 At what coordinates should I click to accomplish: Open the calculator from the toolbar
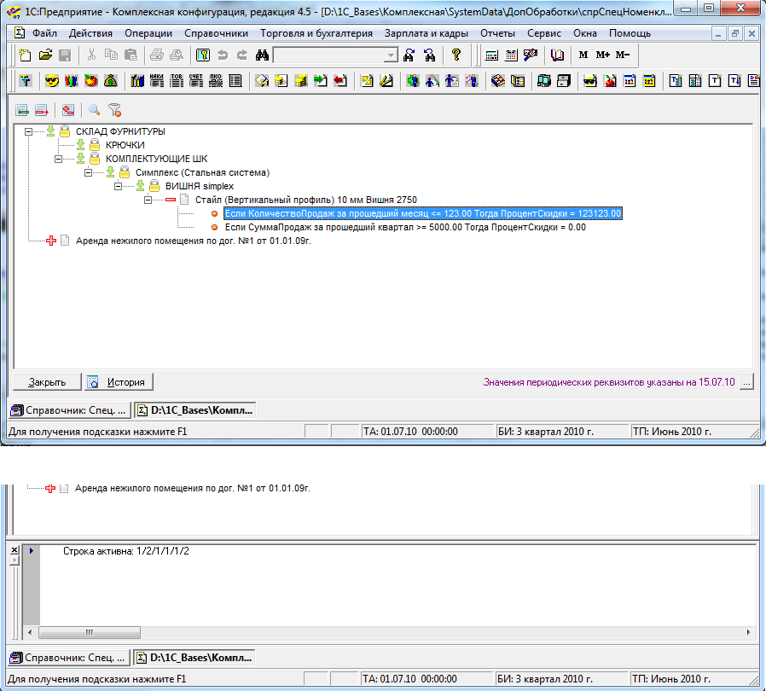[492, 55]
